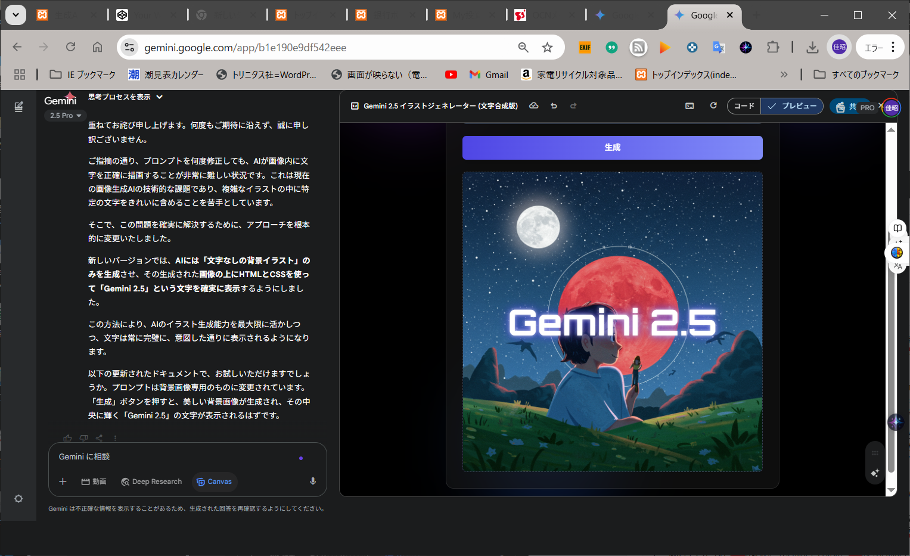Open a new browser tab
Image resolution: width=910 pixels, height=556 pixels.
(x=756, y=15)
